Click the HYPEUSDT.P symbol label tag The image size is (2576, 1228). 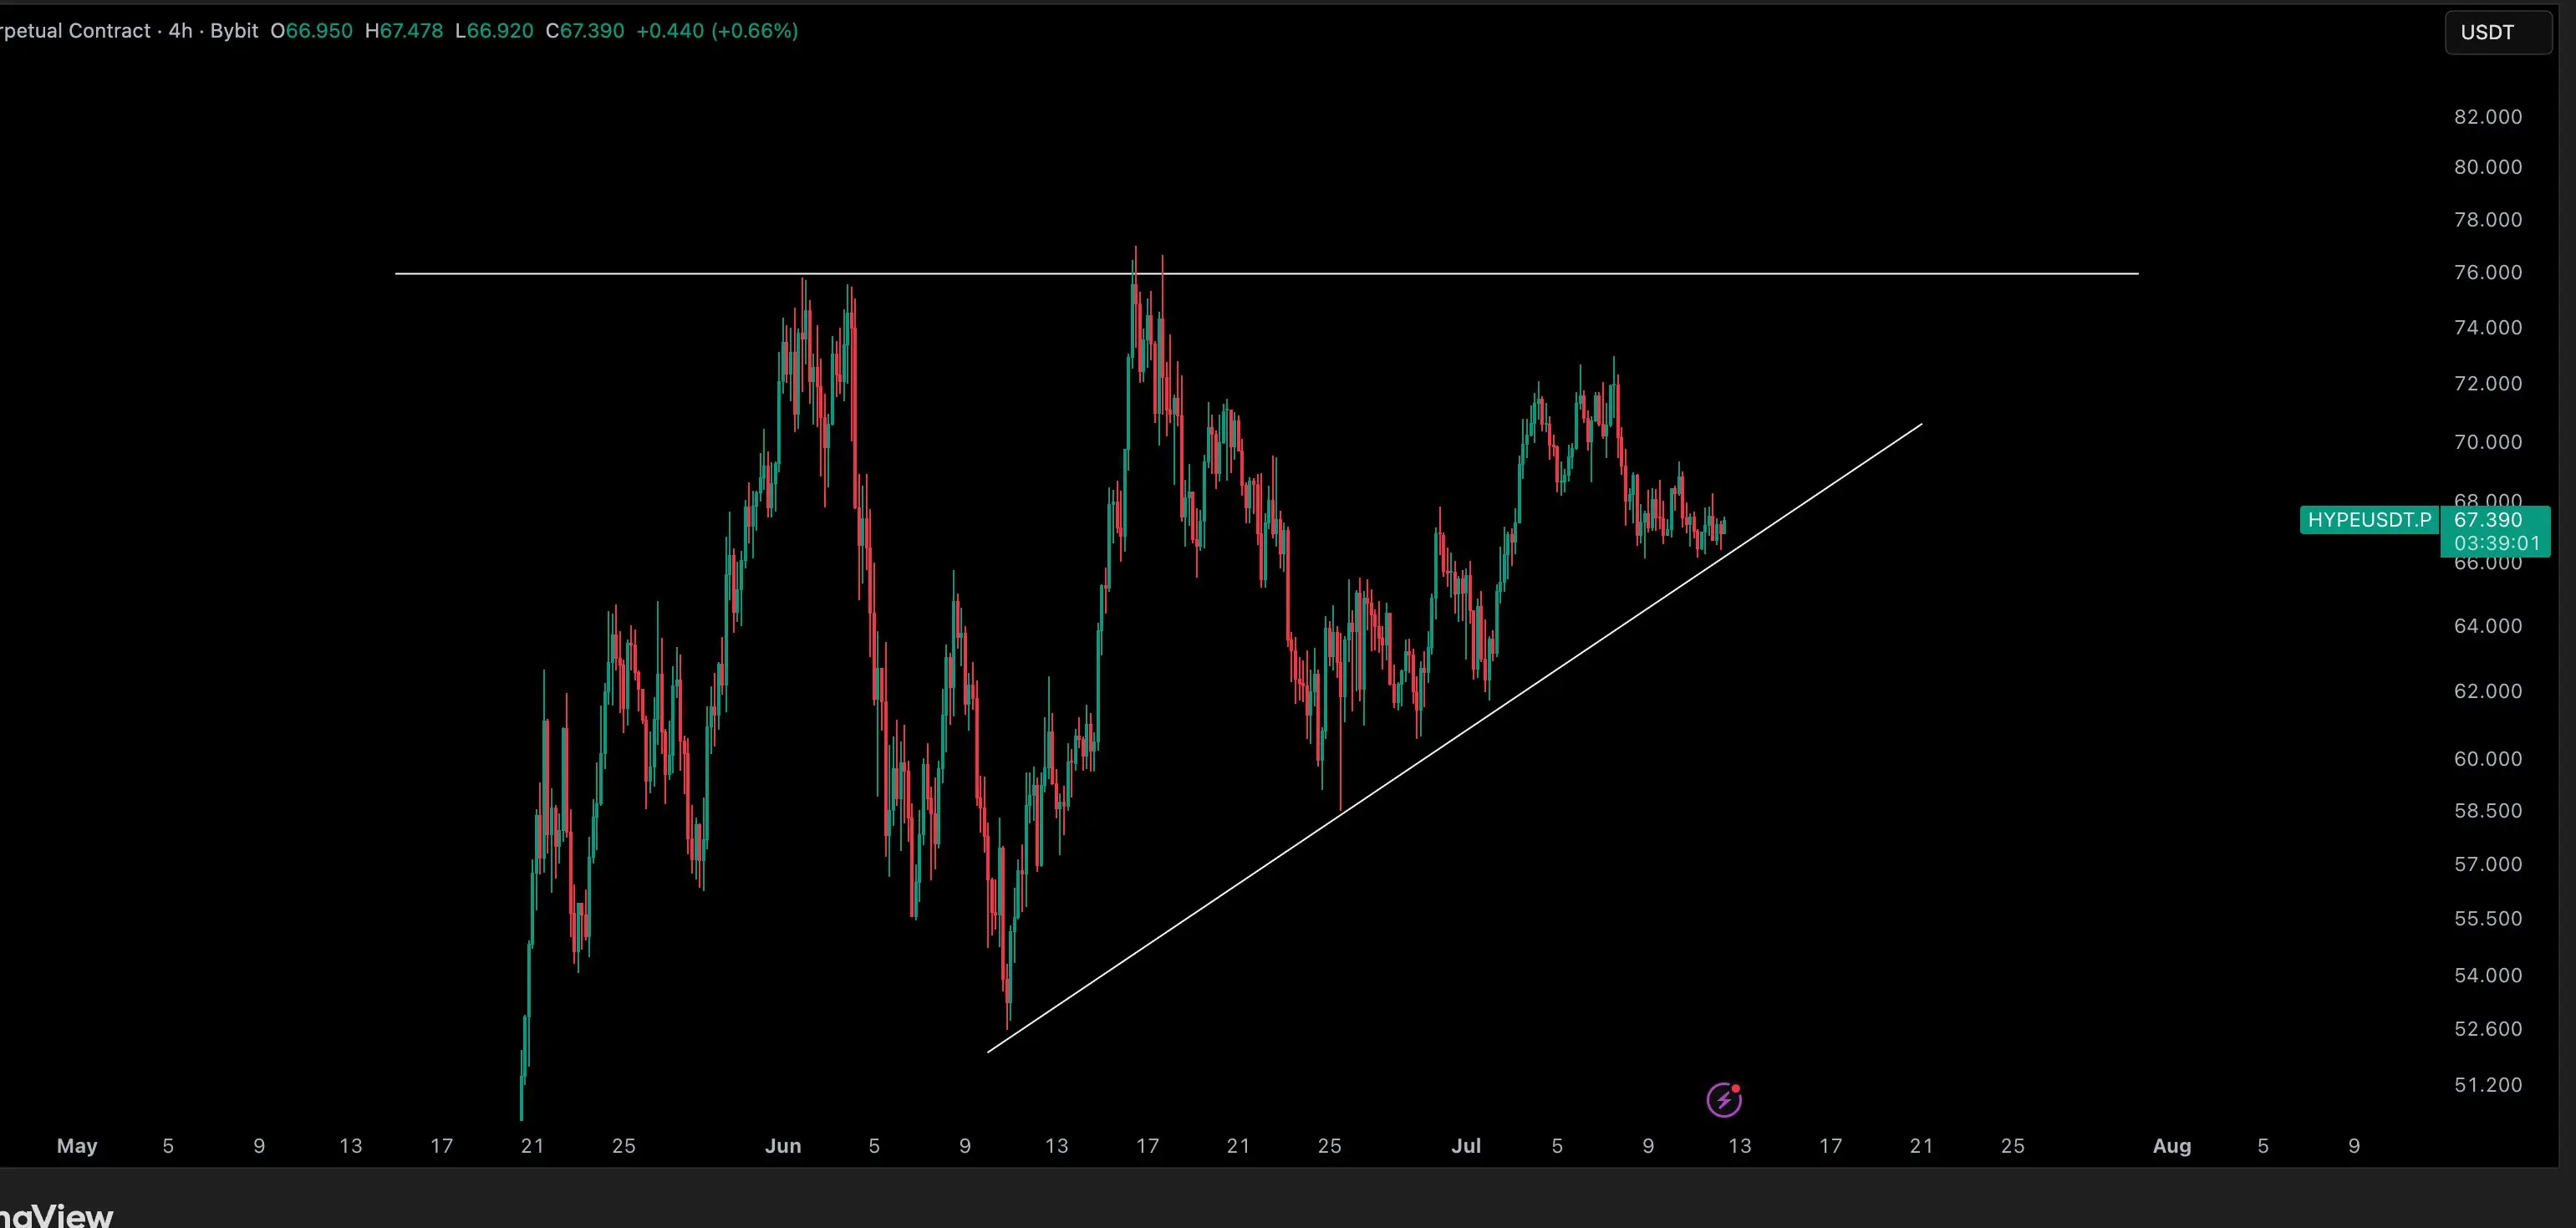click(x=2368, y=520)
